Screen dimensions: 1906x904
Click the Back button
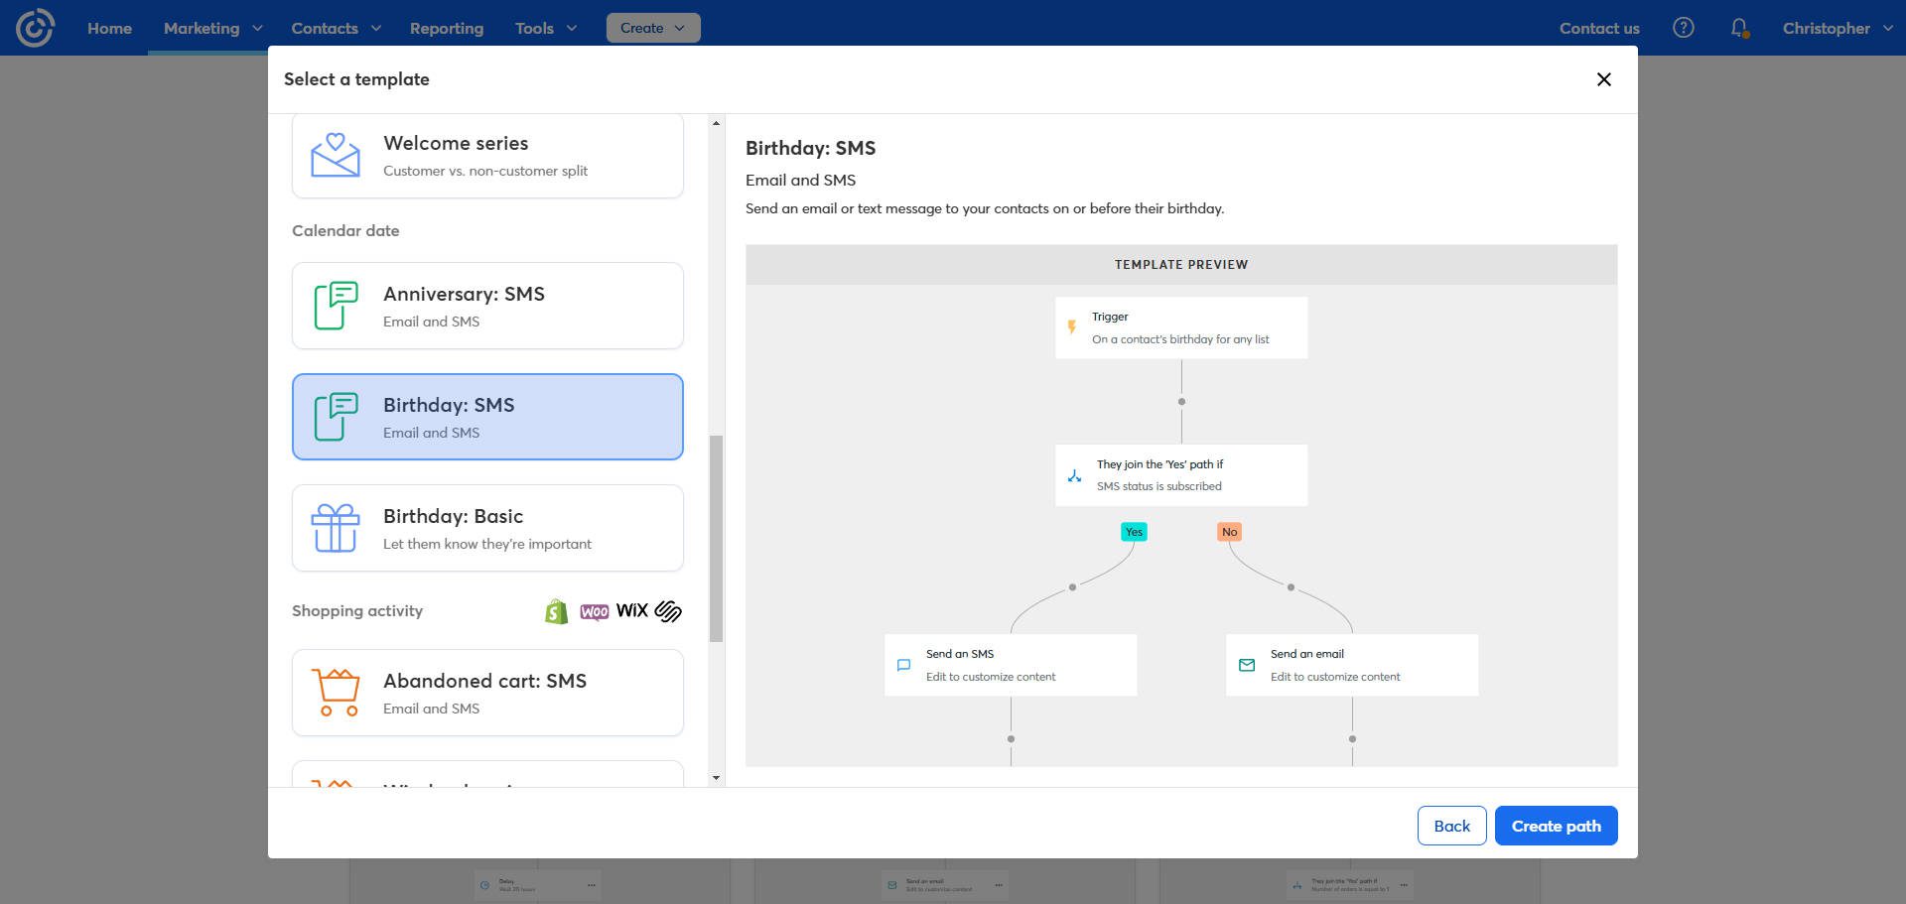click(x=1451, y=825)
